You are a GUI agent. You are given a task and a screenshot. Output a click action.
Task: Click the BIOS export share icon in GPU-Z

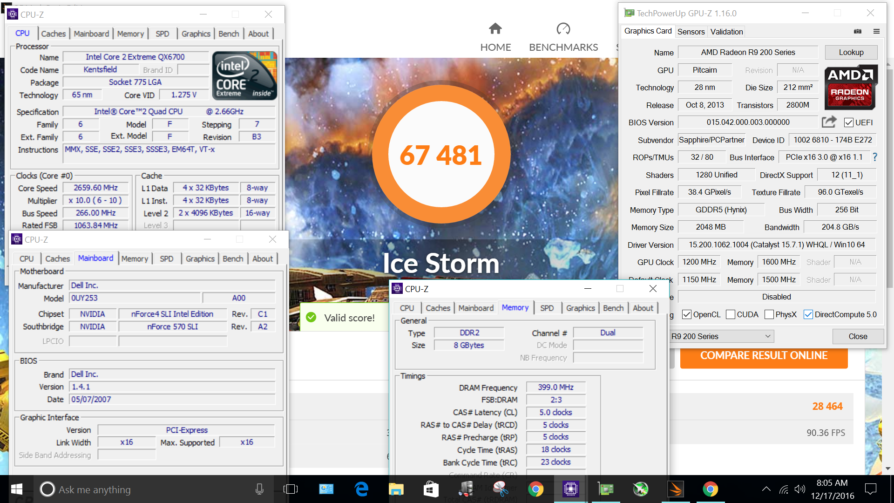coord(829,122)
